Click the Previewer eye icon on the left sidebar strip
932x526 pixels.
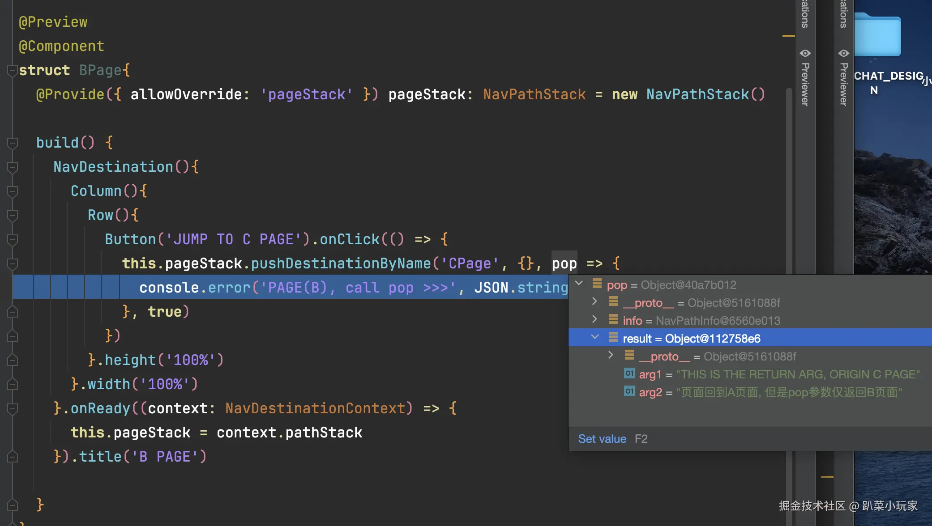[805, 54]
